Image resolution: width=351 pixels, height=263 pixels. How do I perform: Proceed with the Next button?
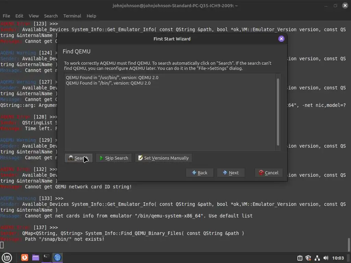pyautogui.click(x=231, y=173)
